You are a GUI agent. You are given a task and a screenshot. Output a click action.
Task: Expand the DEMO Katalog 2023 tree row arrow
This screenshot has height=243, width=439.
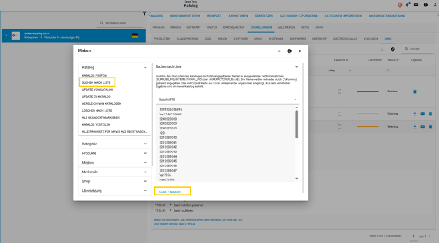[6, 36]
